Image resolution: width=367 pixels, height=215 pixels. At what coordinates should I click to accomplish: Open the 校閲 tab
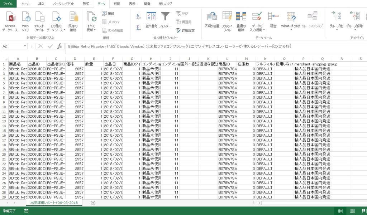(x=117, y=4)
